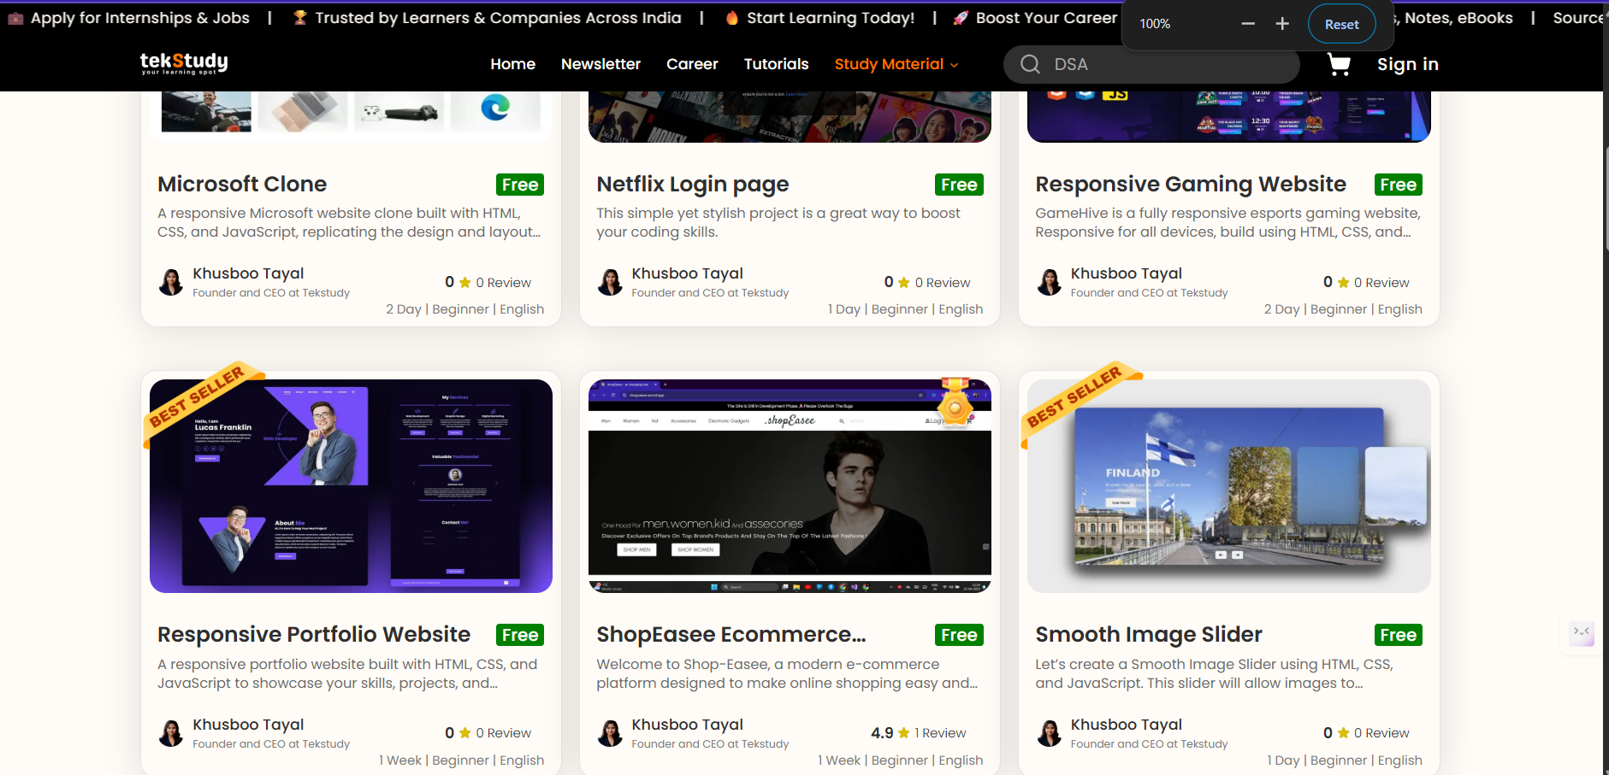This screenshot has height=775, width=1609.
Task: Click the author avatar on ShopEasee card
Action: pyautogui.click(x=610, y=733)
